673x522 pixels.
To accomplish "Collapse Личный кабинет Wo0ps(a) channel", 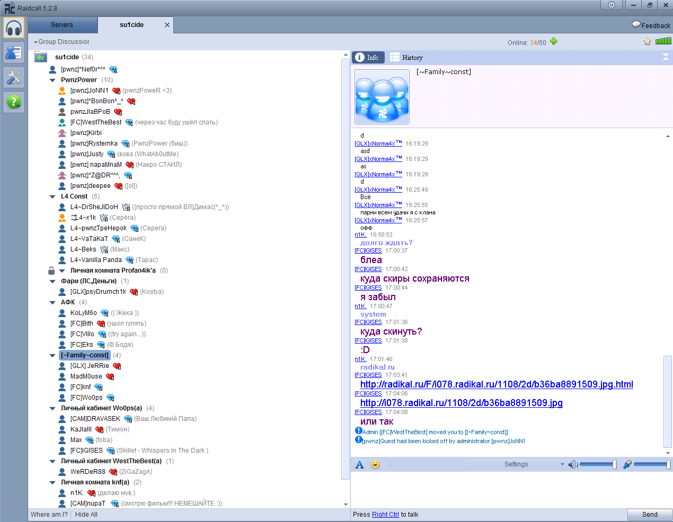I will tap(52, 408).
